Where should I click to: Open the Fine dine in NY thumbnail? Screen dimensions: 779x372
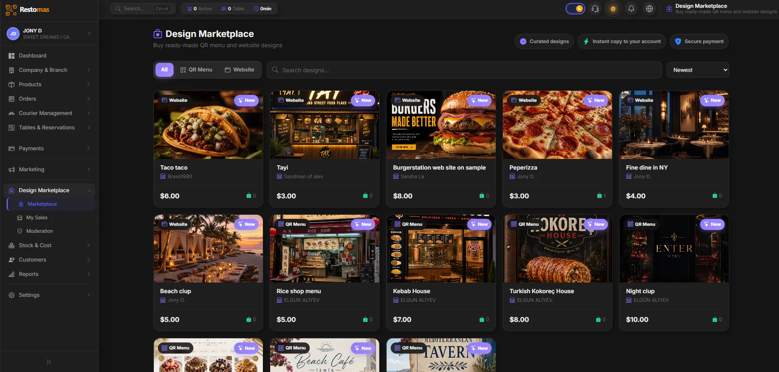tap(674, 125)
